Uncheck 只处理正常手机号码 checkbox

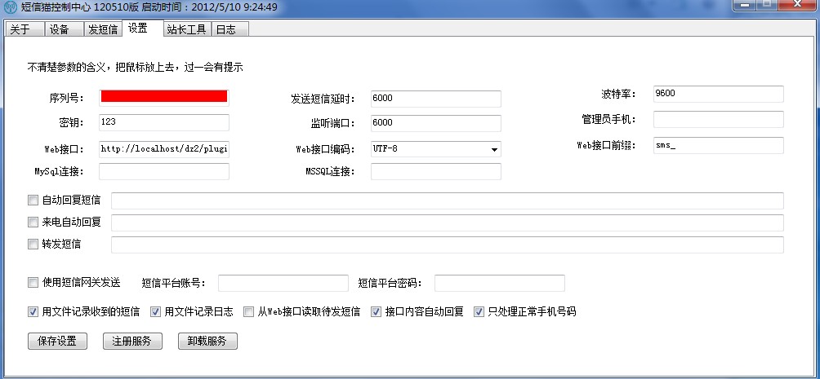[x=479, y=312]
